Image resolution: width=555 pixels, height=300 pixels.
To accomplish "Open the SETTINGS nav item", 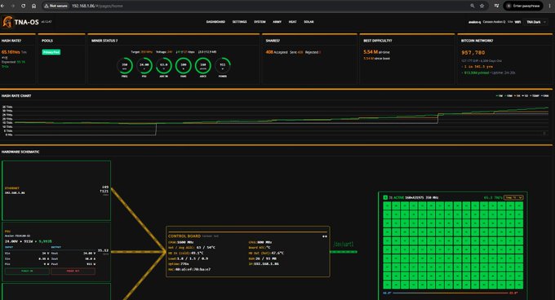I will [x=240, y=22].
